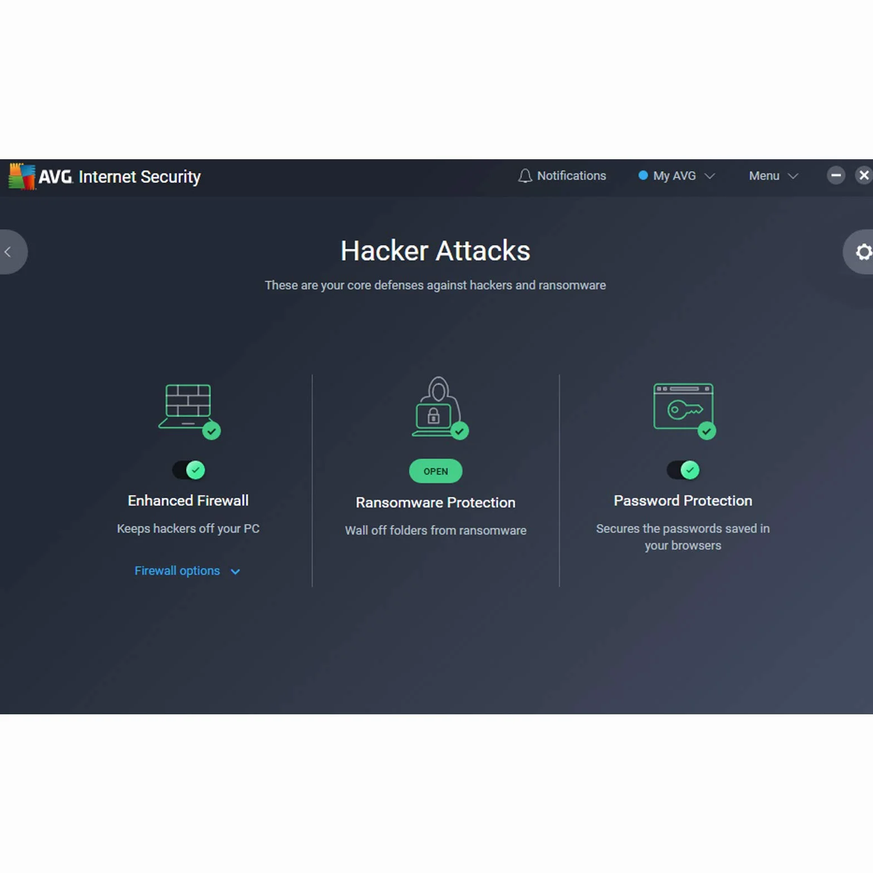
Task: Click 'Wall off folders from ransomware' text
Action: 435,530
